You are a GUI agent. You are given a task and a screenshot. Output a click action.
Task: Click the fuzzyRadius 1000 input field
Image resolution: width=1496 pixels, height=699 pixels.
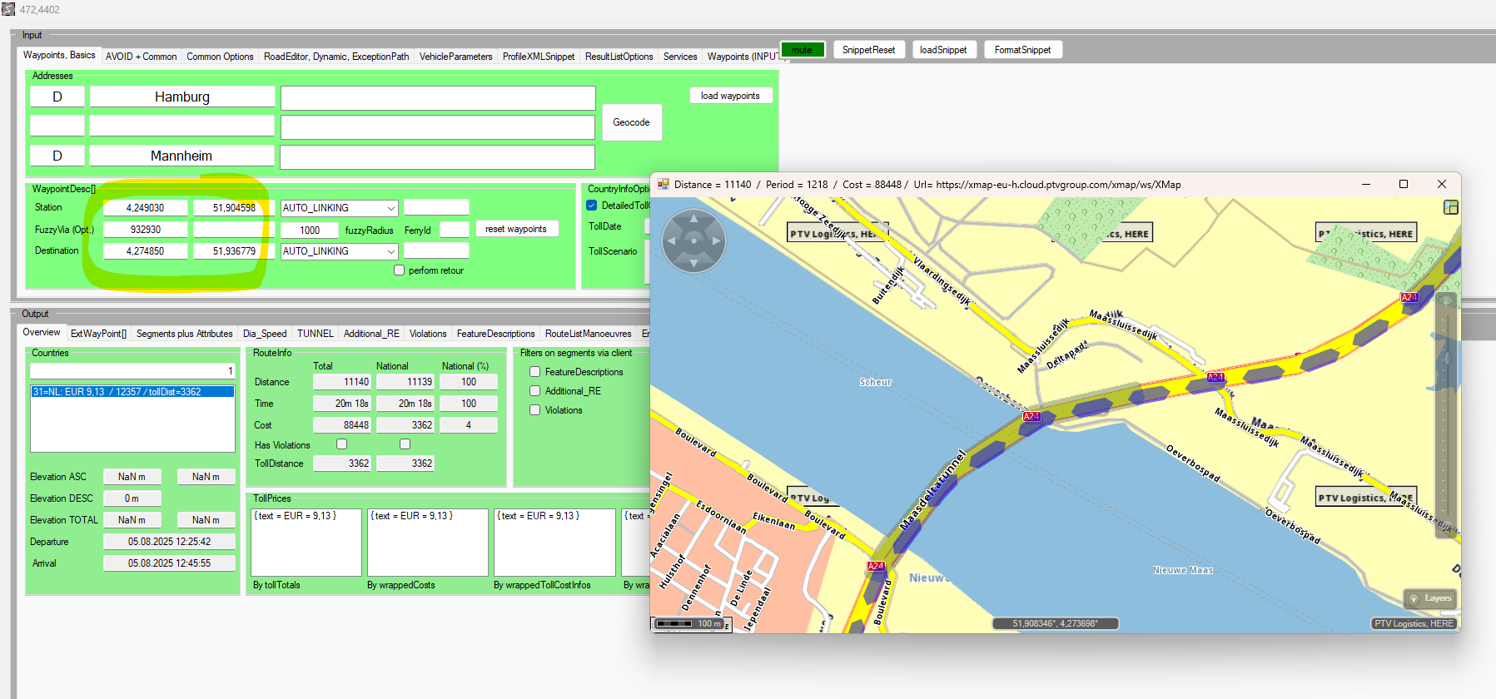pos(310,231)
